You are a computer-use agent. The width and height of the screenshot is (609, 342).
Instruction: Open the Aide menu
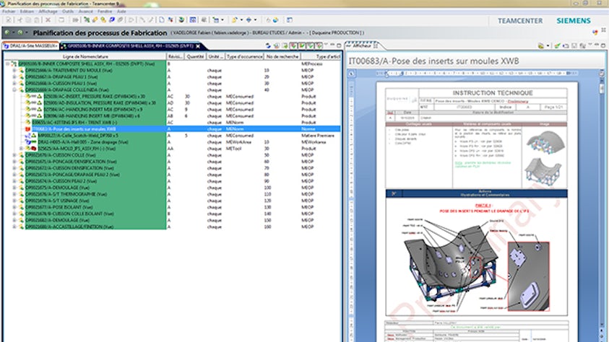(121, 12)
